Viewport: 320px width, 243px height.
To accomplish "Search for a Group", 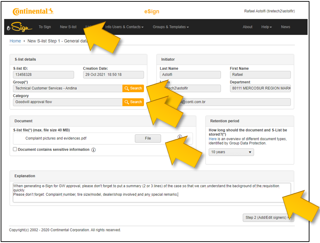I will [133, 88].
